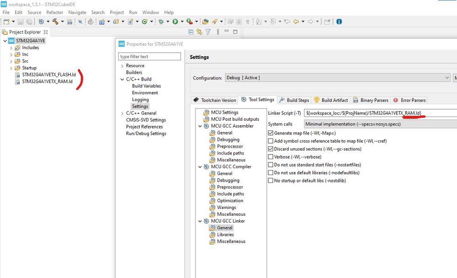Viewport: 457px width, 278px height.
Task: Click the Previous Annotation toolbar icon
Action: 273,21
